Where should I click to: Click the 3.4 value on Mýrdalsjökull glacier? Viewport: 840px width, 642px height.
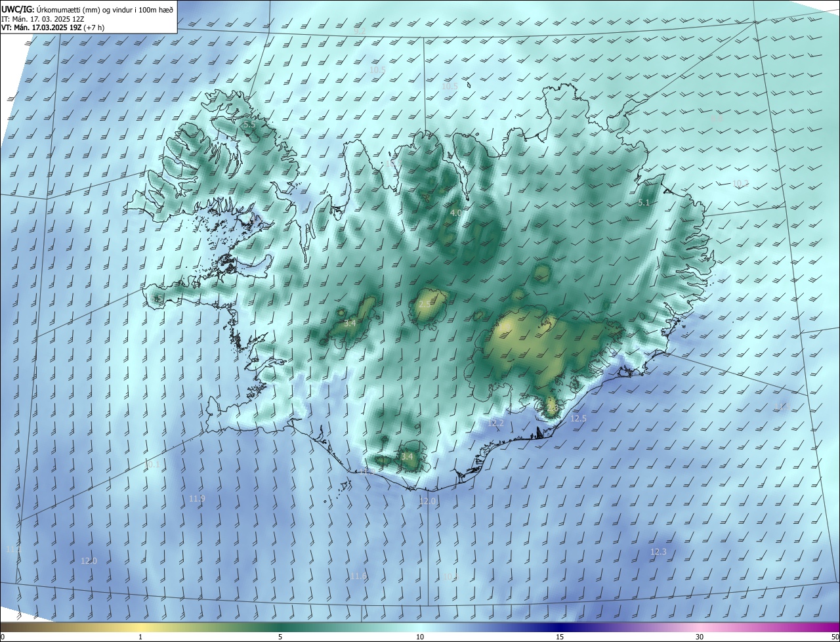click(407, 457)
